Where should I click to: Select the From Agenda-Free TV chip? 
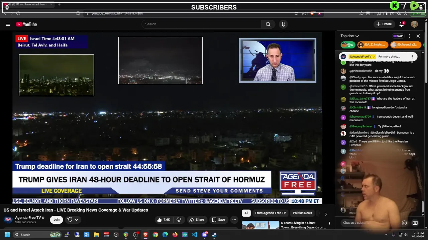coord(271,213)
